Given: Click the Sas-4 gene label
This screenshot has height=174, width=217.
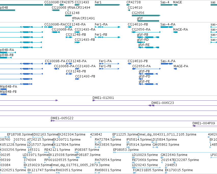Looking at the screenshot, I should click(x=165, y=2).
